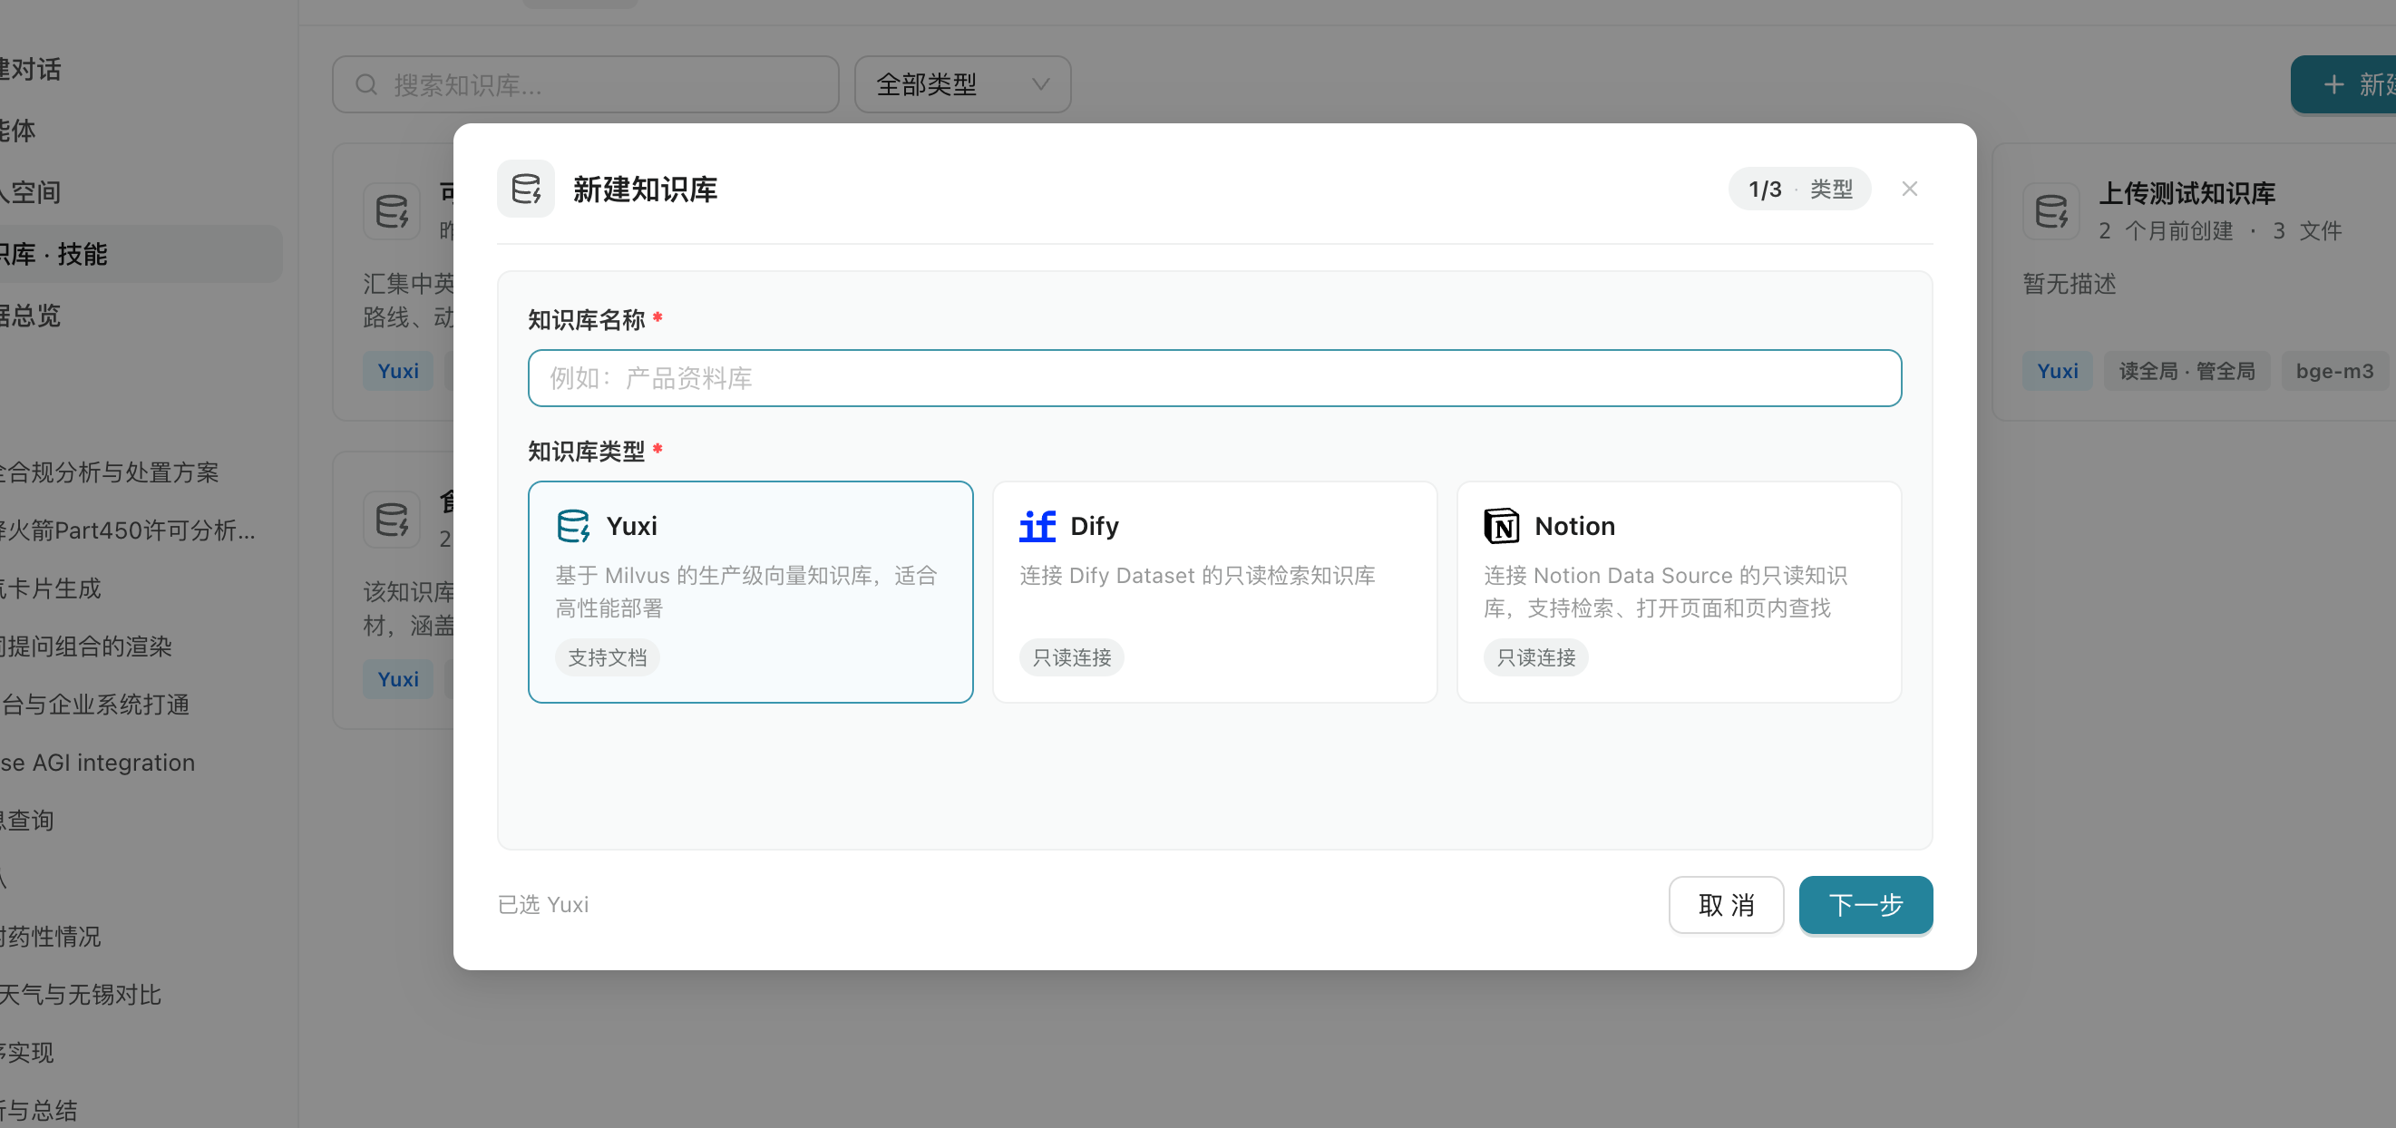2396x1128 pixels.
Task: Click the 1/3 类型 step indicator
Action: point(1800,190)
